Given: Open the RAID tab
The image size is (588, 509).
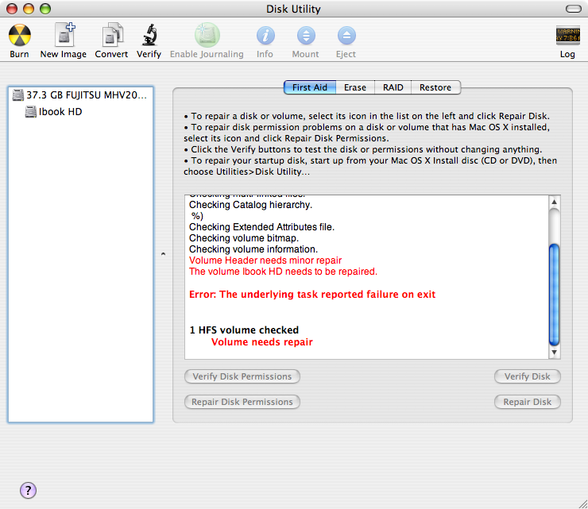Looking at the screenshot, I should pos(393,87).
